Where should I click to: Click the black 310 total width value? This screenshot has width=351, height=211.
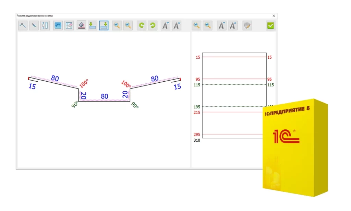pyautogui.click(x=197, y=140)
